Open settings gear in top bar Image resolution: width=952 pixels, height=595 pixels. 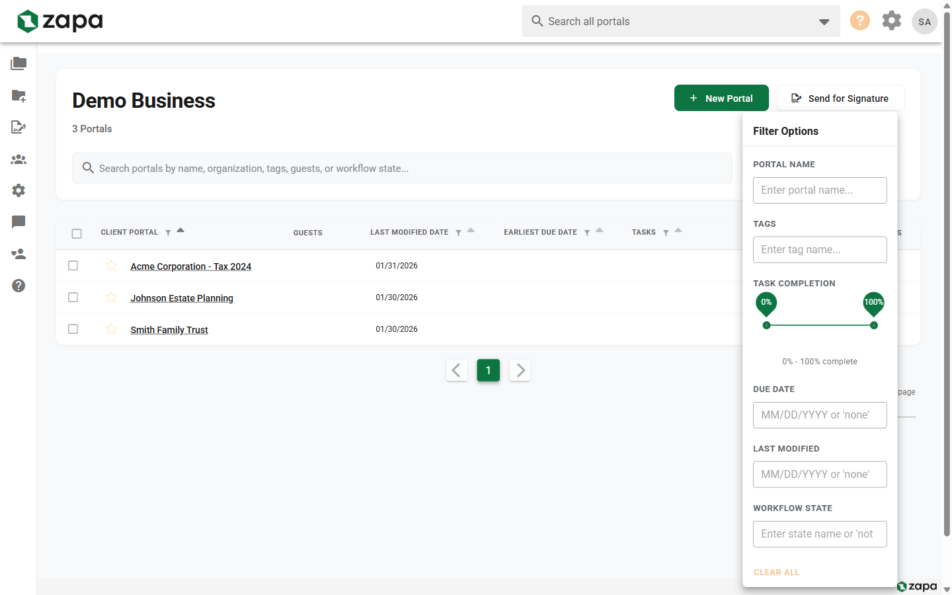point(892,20)
